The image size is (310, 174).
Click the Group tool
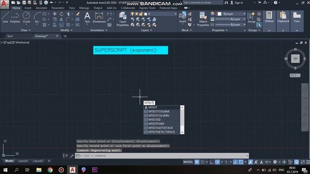click(251, 17)
